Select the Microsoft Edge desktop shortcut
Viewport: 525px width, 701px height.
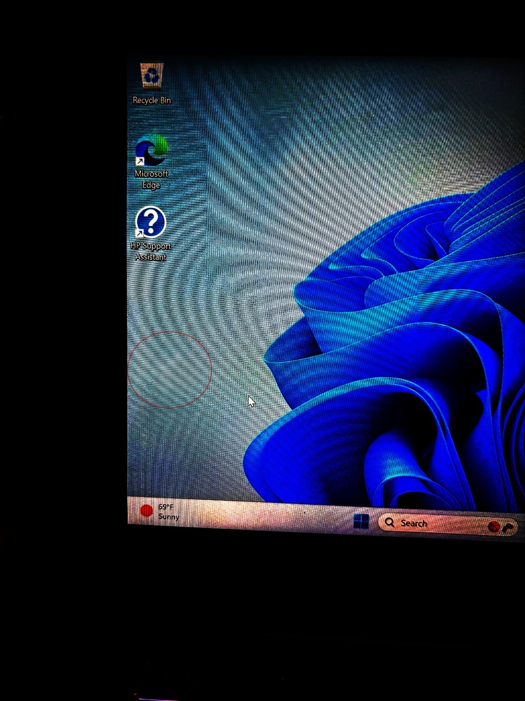coord(151,162)
